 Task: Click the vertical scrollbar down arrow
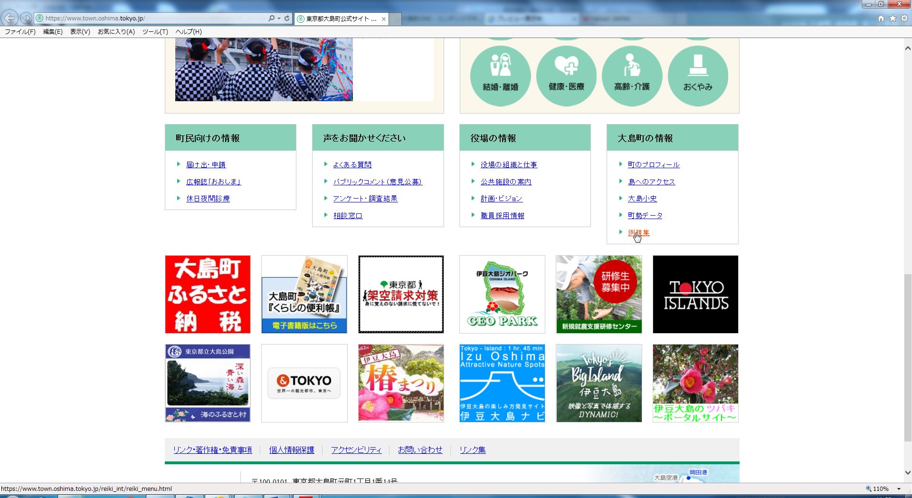click(x=907, y=473)
